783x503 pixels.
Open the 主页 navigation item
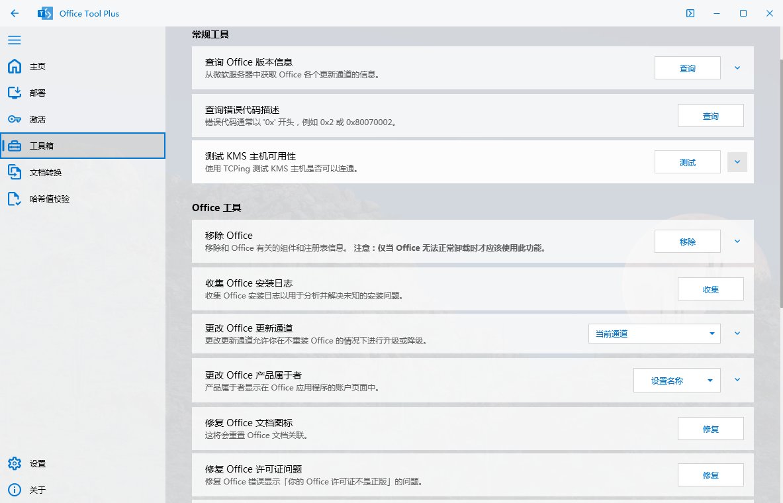pyautogui.click(x=82, y=66)
